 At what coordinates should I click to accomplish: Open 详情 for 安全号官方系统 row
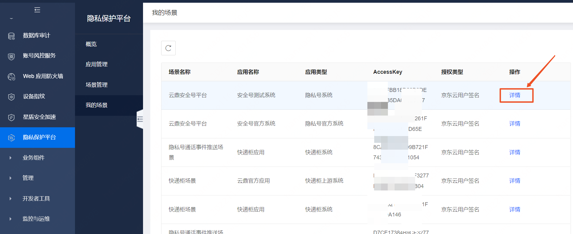[x=515, y=124]
